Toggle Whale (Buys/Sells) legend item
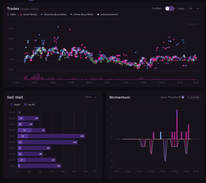 click(x=82, y=14)
